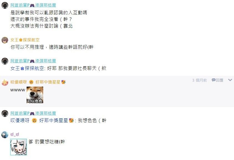Open 女王探探航空 username link
The image size is (234, 160).
pyautogui.click(x=25, y=40)
